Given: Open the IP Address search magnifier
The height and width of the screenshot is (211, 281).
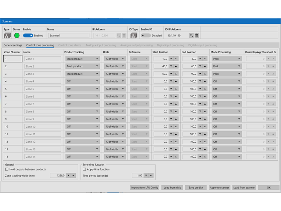Looking at the screenshot, I should click(119, 35).
